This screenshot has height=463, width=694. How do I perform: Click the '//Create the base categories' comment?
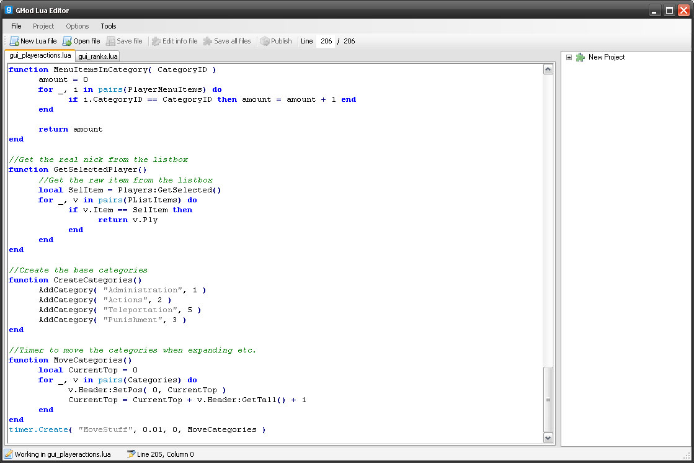(78, 270)
